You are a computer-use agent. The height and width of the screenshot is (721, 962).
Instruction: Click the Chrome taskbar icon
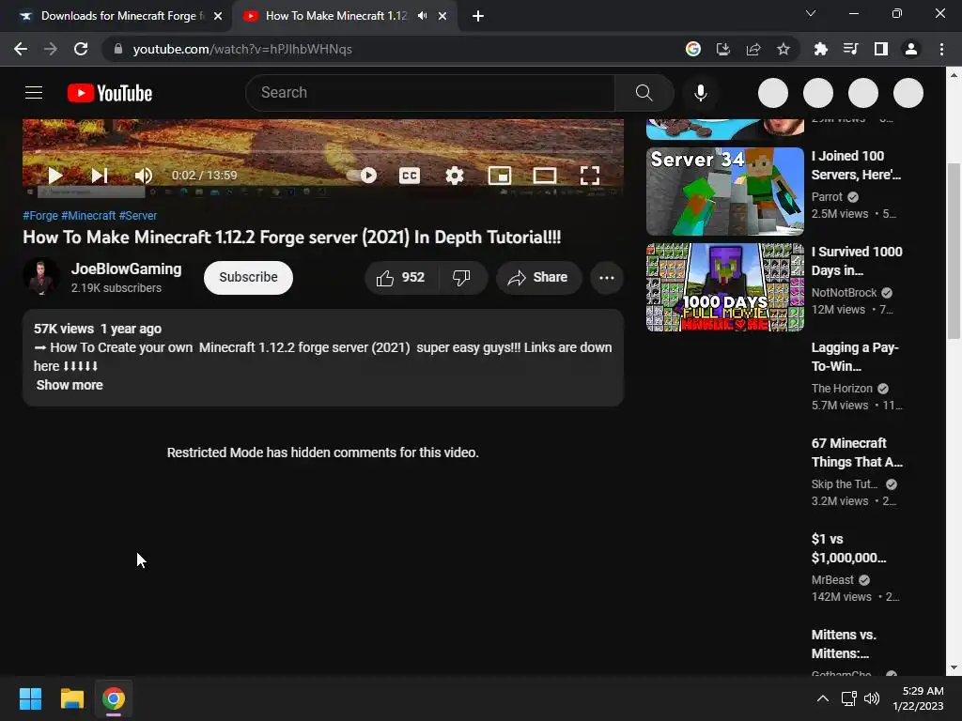[114, 698]
